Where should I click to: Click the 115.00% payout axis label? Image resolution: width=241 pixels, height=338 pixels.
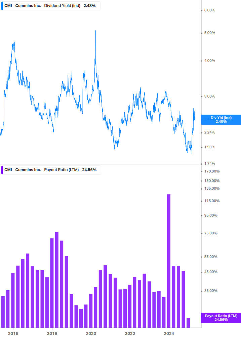pos(212,201)
